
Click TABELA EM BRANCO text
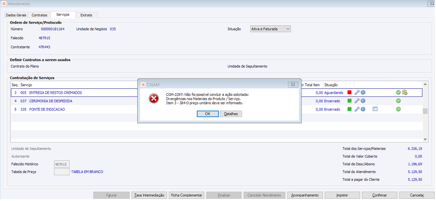click(x=87, y=172)
